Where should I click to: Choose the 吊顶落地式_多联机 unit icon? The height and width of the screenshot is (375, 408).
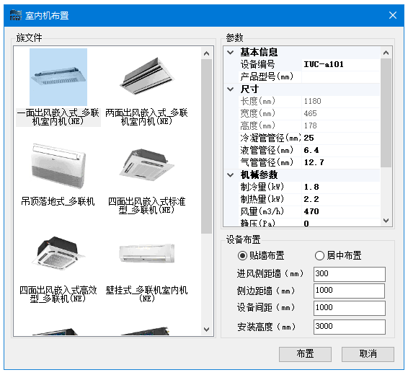coord(58,166)
